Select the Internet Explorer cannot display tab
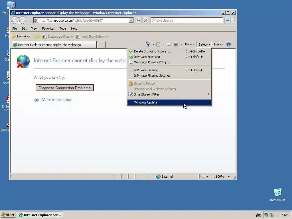Viewport: 292px width, 219px height. click(x=54, y=45)
